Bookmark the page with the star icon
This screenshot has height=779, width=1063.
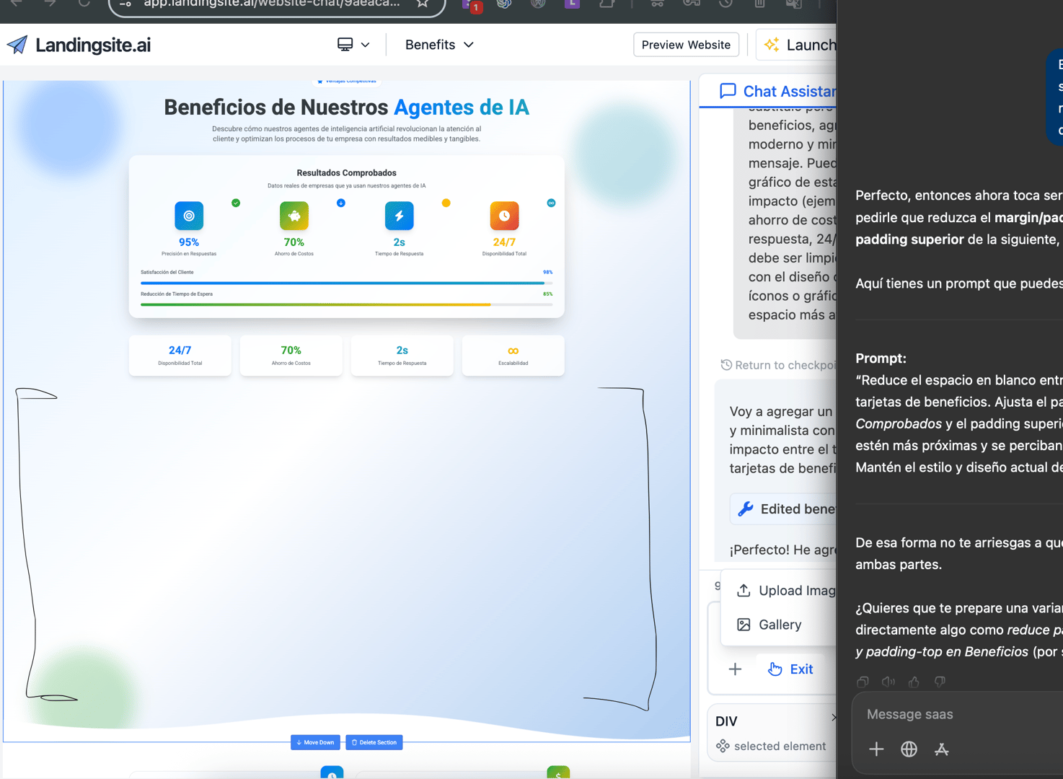coord(423,4)
